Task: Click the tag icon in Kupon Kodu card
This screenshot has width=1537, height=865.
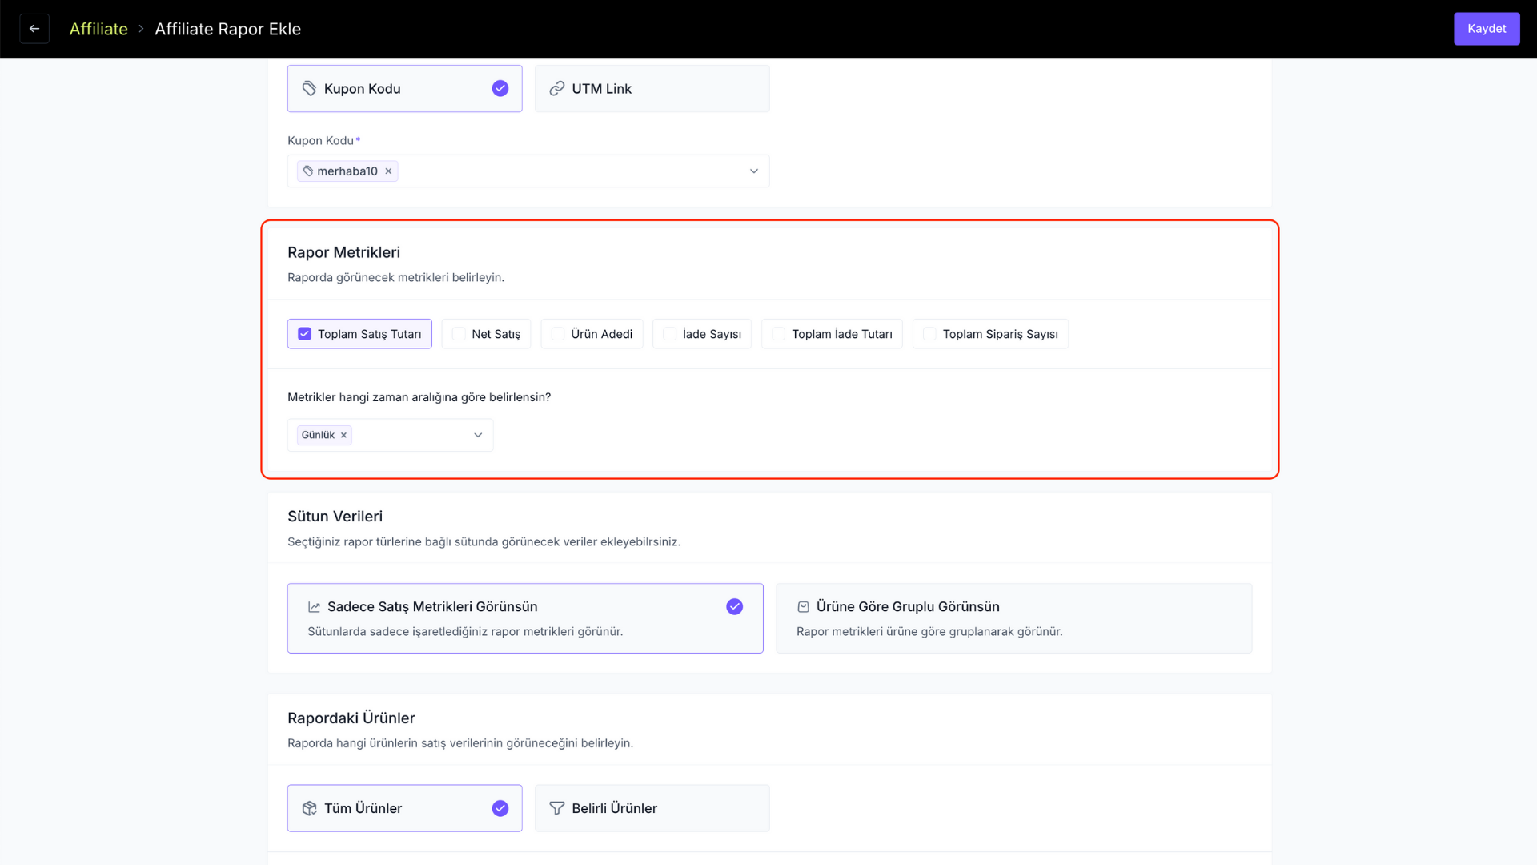Action: (309, 89)
